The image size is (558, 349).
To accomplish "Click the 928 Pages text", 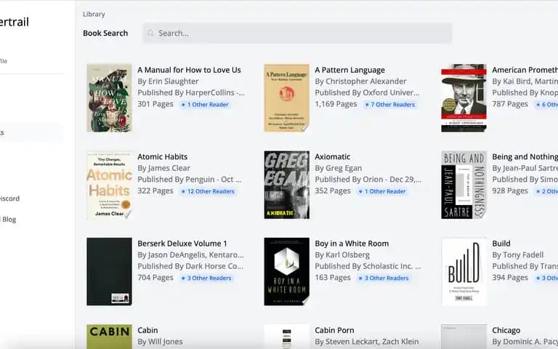I will (510, 191).
